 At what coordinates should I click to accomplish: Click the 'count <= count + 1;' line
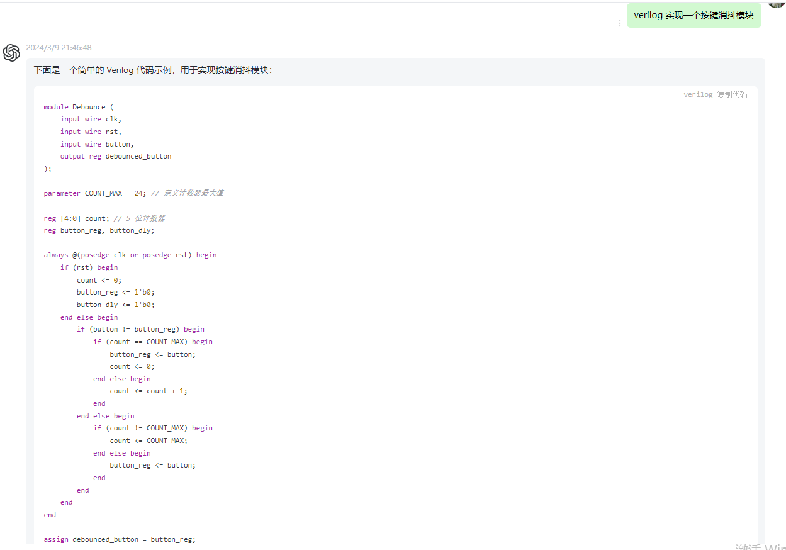coord(149,391)
